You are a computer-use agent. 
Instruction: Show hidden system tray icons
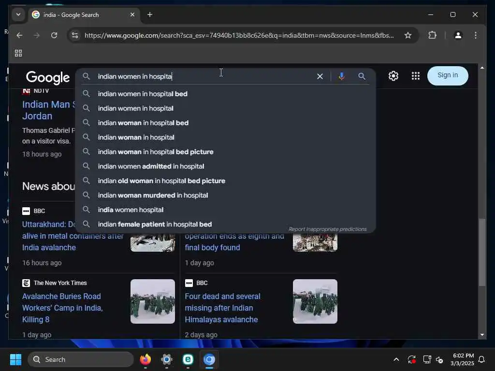(396, 359)
